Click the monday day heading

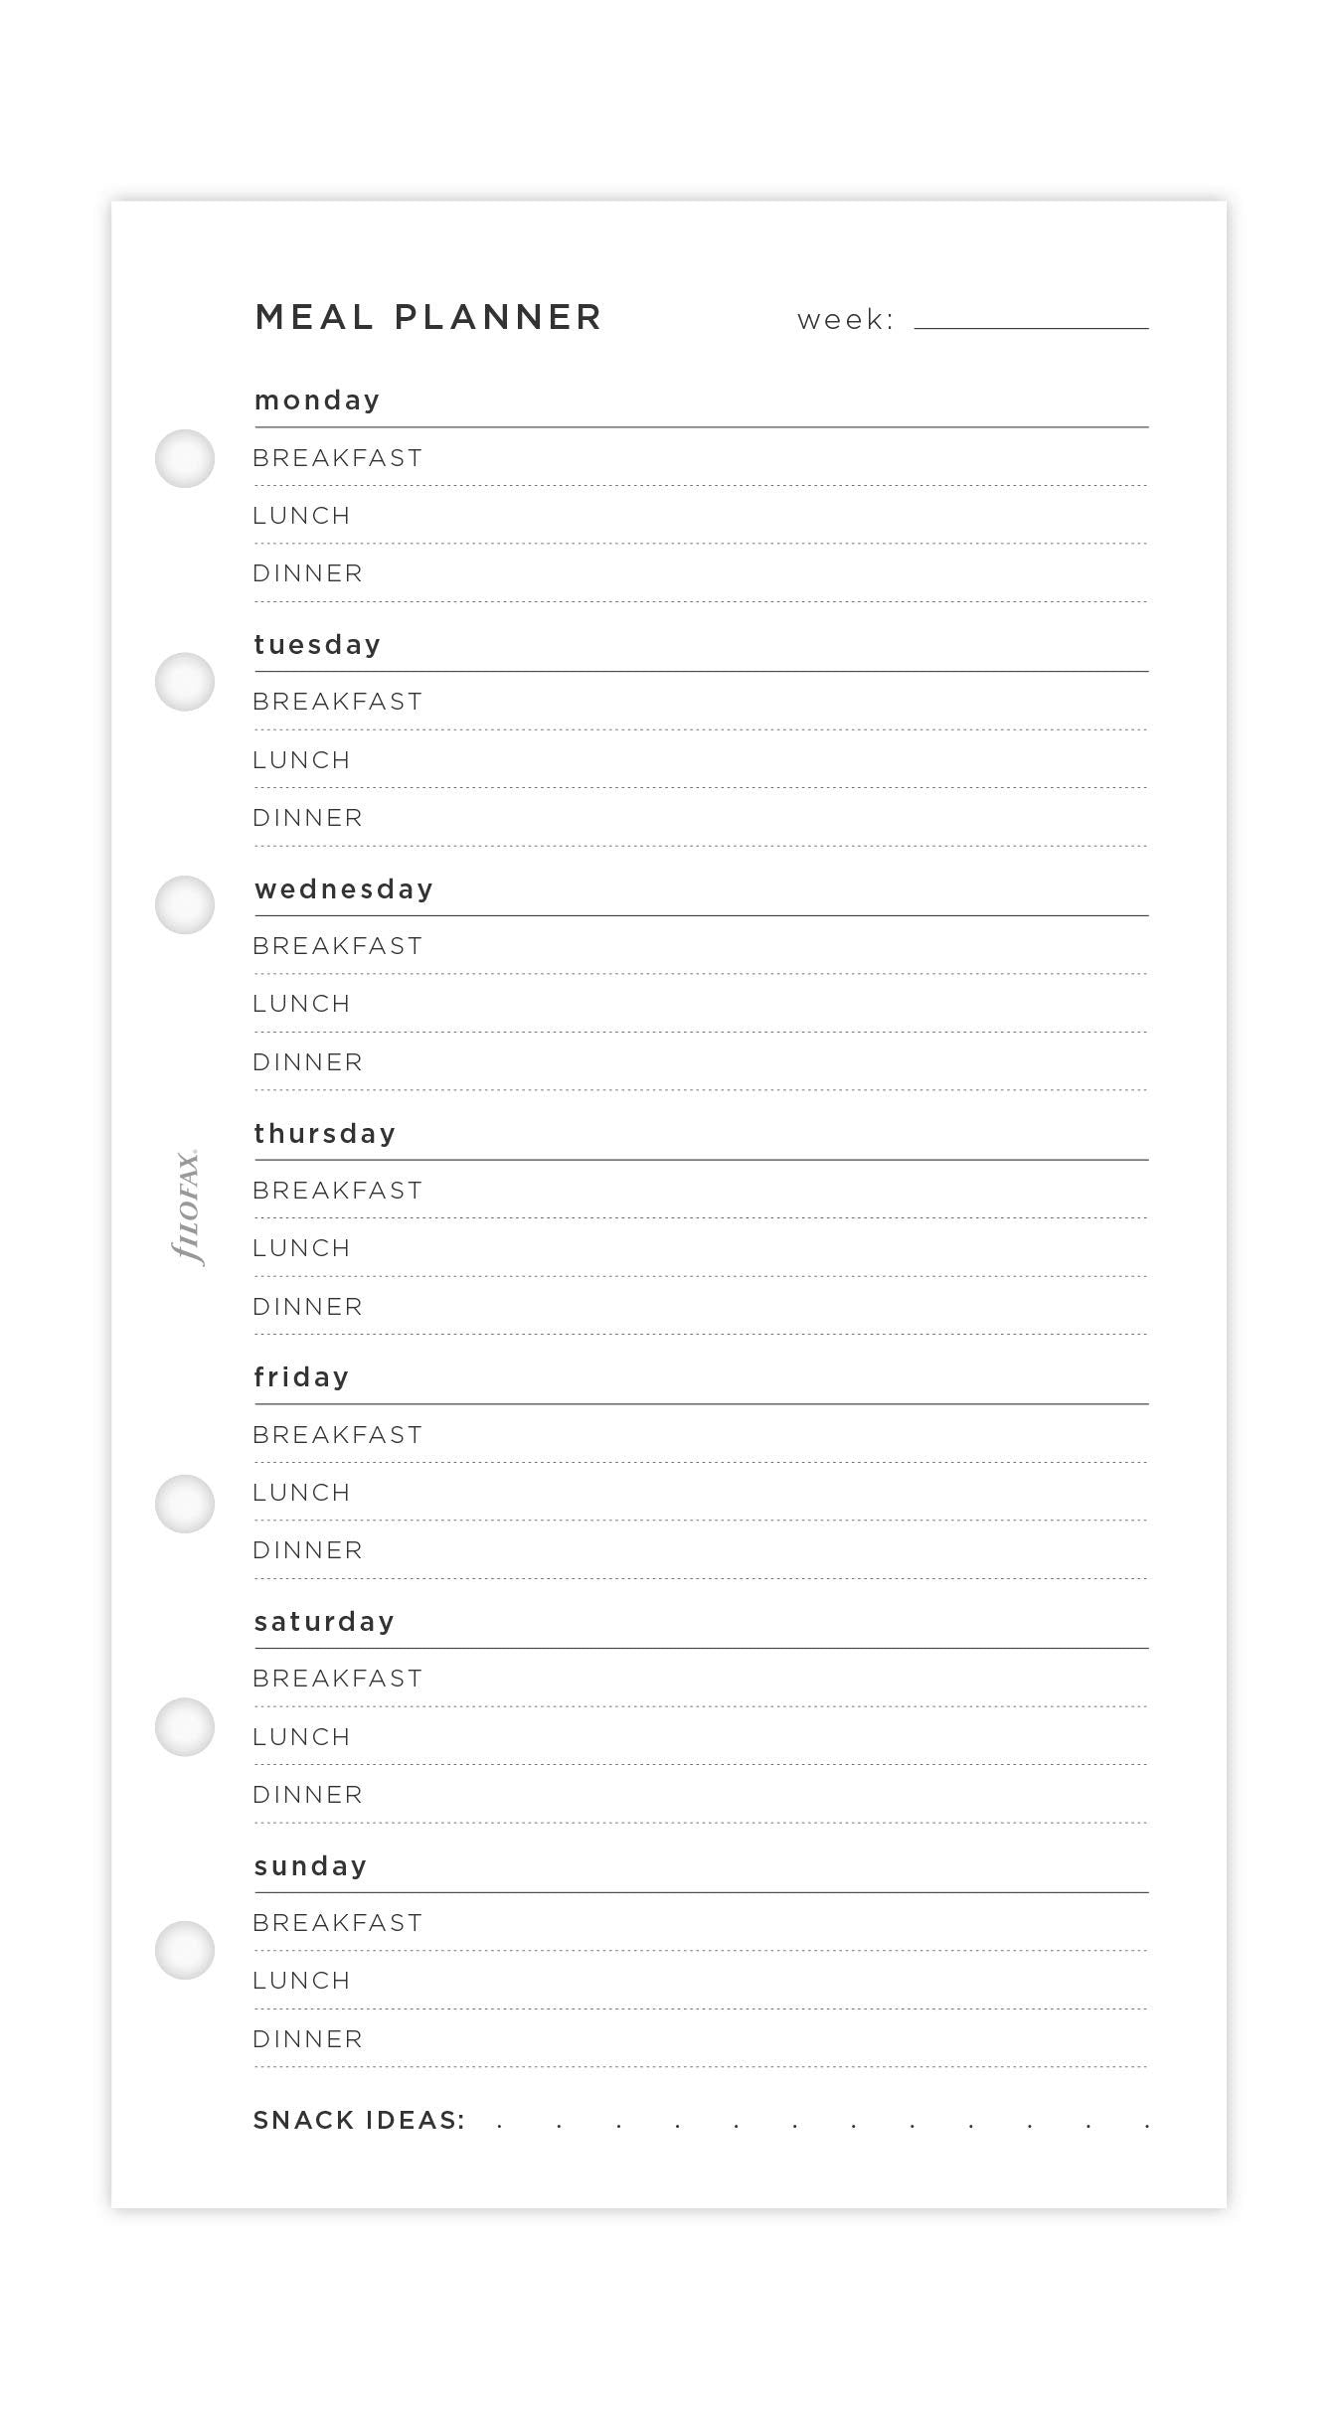(x=317, y=401)
